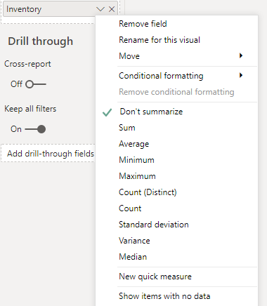
Task: Turn off the Keep all filters toggle
Action: point(35,129)
